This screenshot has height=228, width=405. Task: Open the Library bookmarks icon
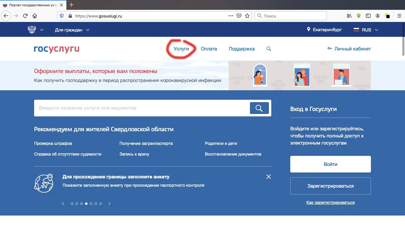coord(349,16)
